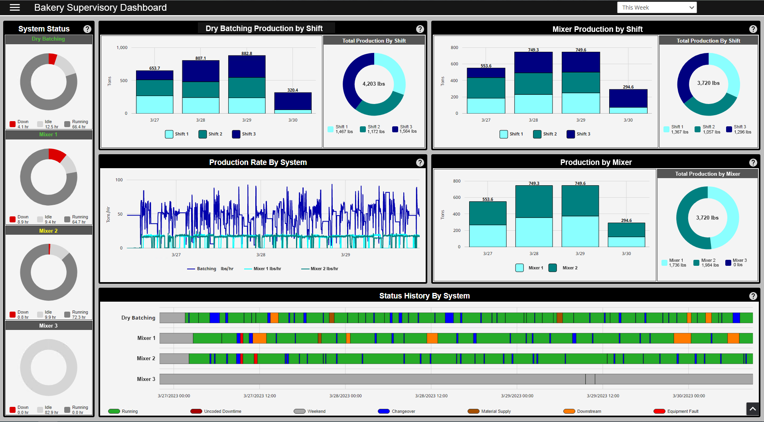Click the 3/27 bar labeled 653.7 in Dry Batching
Screen dimensions: 764x422
click(x=155, y=92)
